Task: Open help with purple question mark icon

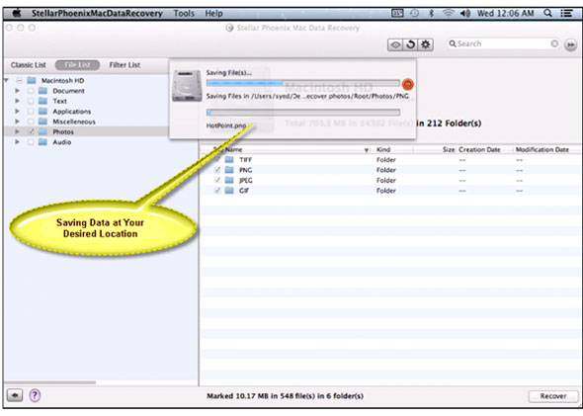Action: [x=35, y=395]
